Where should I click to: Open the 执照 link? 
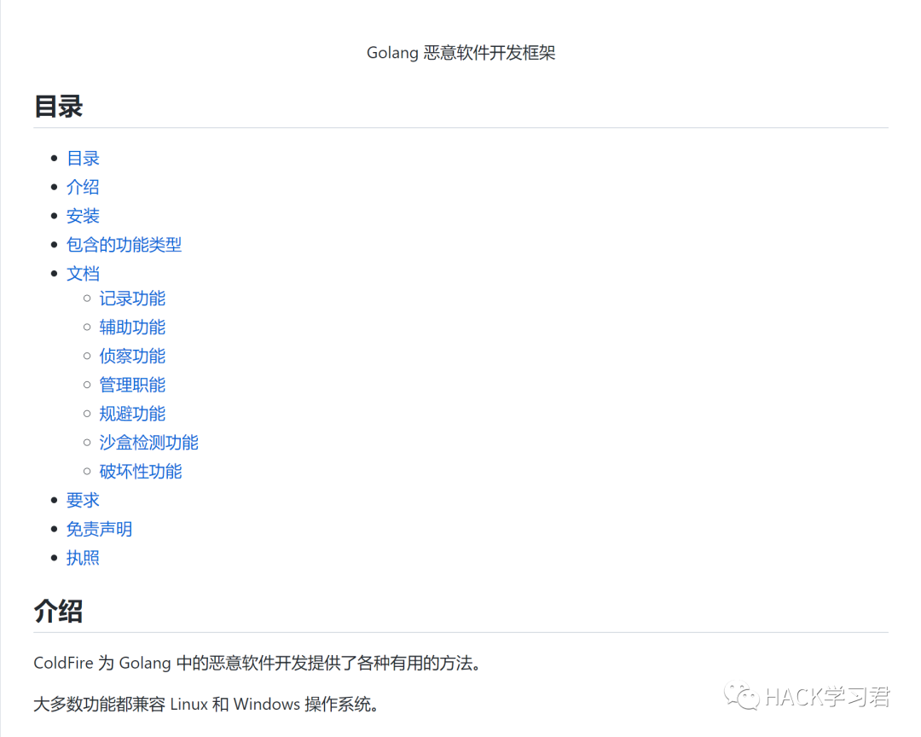pos(83,558)
